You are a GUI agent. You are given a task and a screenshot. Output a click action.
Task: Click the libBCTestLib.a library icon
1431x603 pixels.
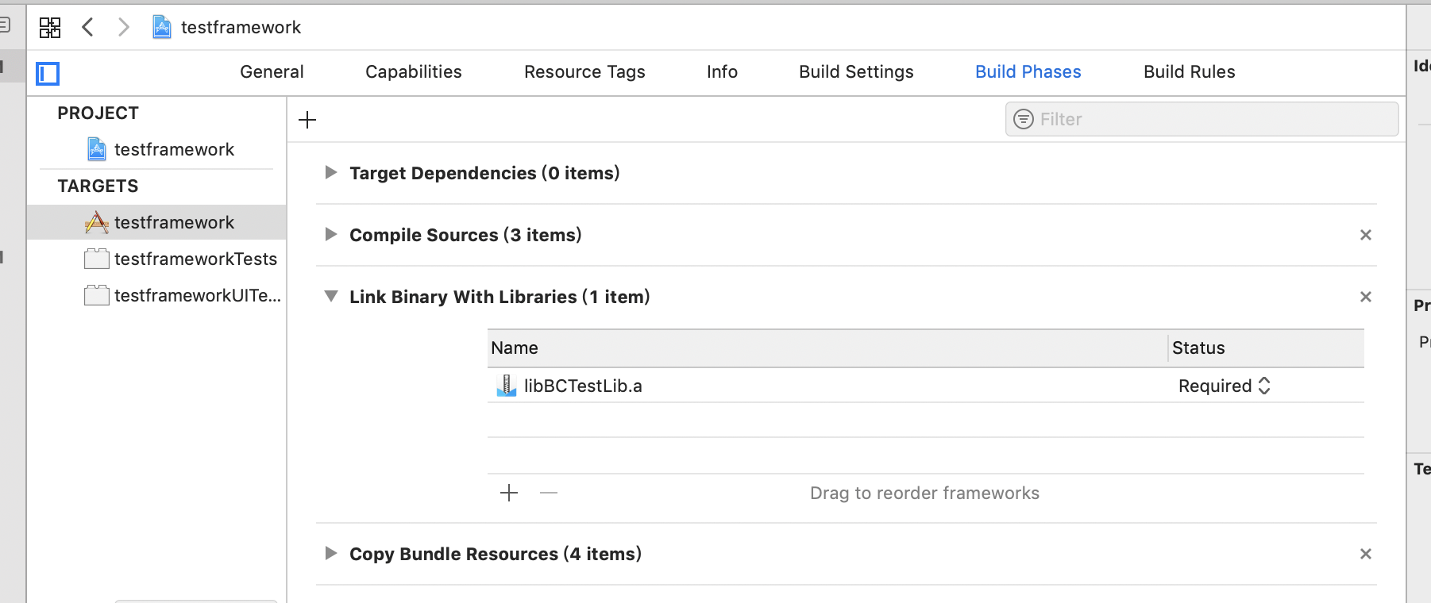506,386
